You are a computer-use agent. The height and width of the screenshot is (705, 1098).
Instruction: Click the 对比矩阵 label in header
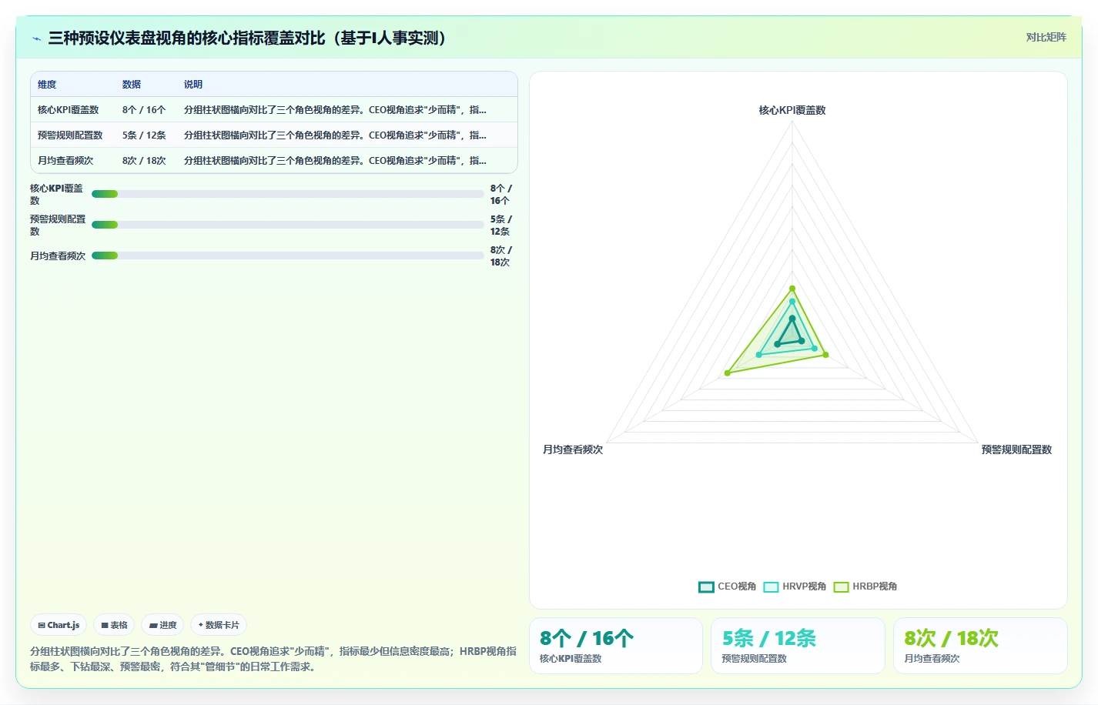[x=1046, y=37]
